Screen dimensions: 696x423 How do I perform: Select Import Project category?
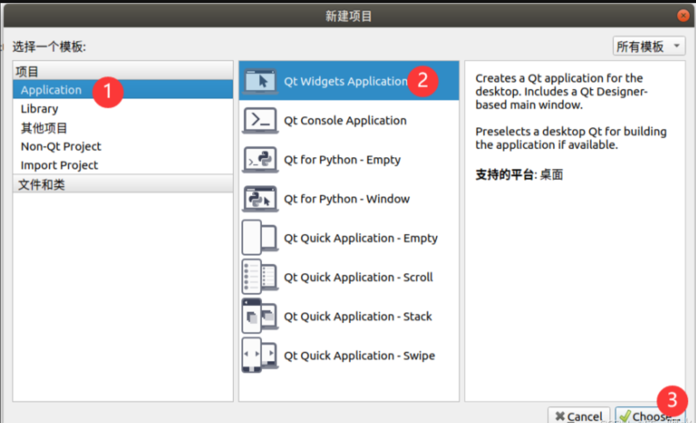59,166
